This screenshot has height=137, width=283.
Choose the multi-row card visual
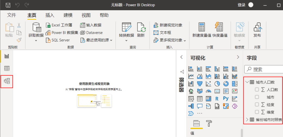coord(226,91)
